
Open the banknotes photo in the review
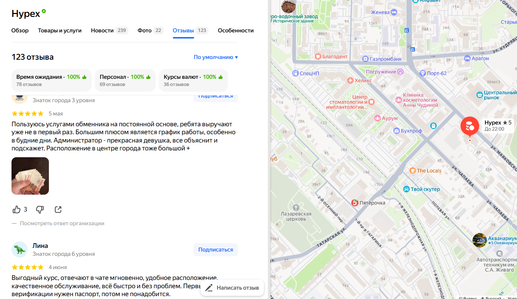point(30,176)
